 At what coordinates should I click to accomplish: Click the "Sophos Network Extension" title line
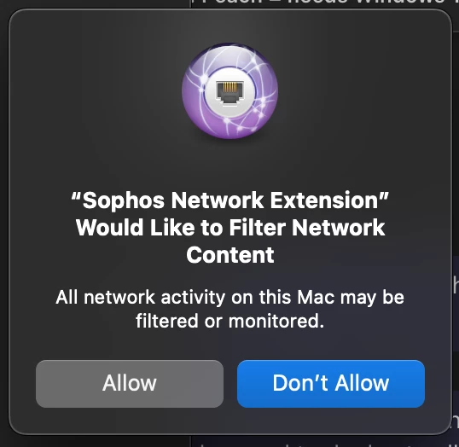tap(230, 200)
